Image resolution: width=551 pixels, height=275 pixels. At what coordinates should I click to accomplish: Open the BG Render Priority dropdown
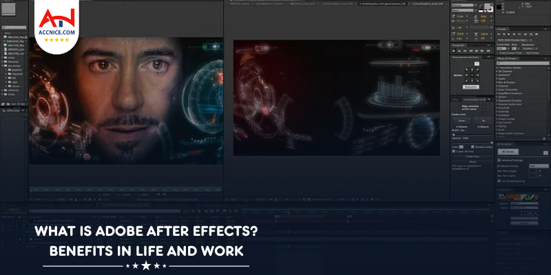point(539,166)
